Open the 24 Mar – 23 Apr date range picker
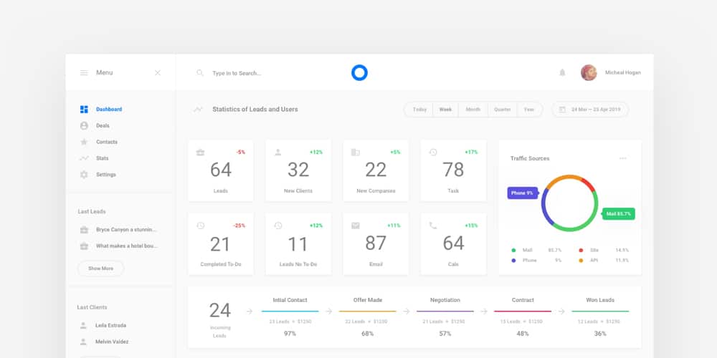Image resolution: width=717 pixels, height=358 pixels. 590,110
